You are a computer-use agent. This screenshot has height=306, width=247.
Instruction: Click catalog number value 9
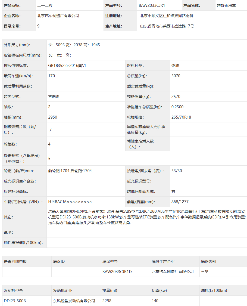click(x=38, y=26)
